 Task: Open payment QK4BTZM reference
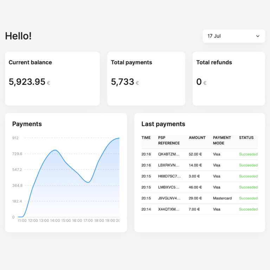click(169, 154)
